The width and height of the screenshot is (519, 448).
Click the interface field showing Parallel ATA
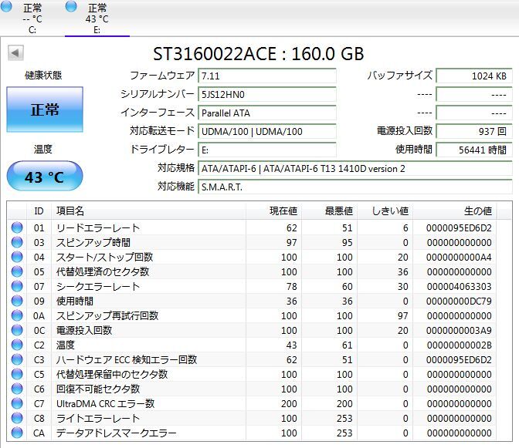click(267, 113)
